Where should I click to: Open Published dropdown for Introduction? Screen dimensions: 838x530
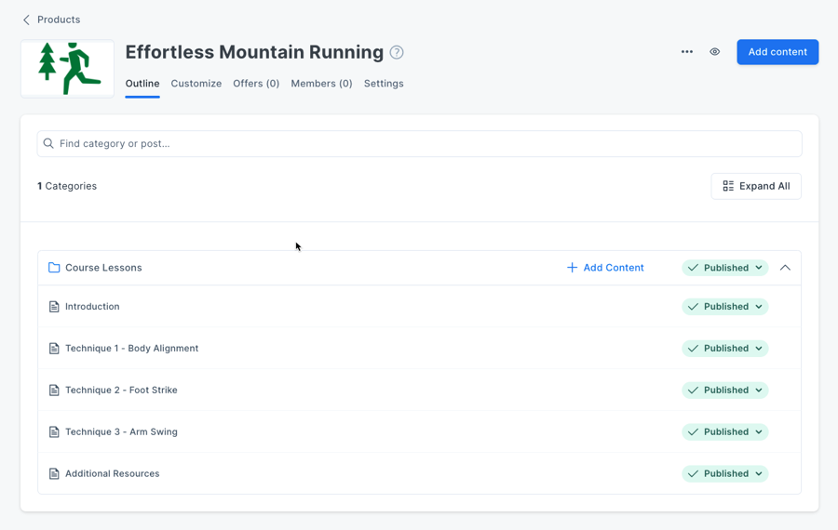pyautogui.click(x=724, y=307)
